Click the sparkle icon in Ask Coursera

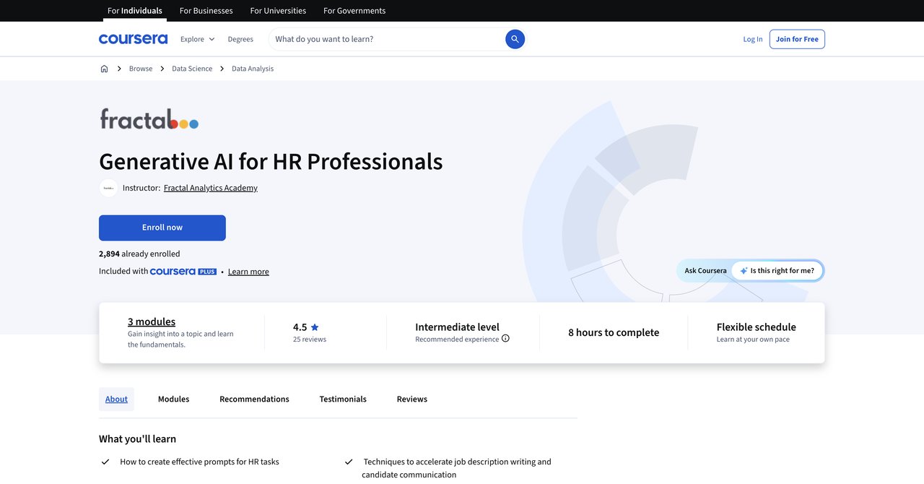(744, 271)
